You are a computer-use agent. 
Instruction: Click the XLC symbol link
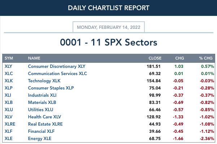tap(9, 74)
